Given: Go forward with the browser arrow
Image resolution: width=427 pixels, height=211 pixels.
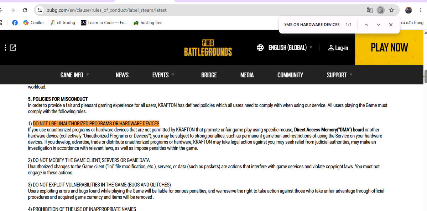Looking at the screenshot, I should [12, 10].
